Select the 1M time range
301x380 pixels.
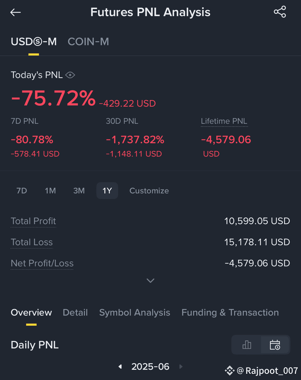(x=51, y=191)
